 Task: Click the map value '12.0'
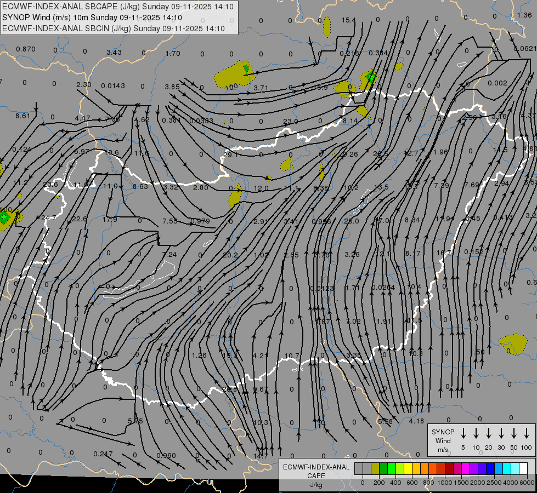click(261, 188)
